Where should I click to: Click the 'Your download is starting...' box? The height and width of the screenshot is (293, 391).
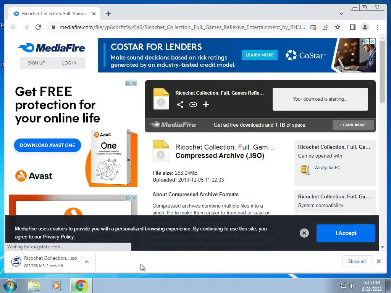tap(320, 99)
